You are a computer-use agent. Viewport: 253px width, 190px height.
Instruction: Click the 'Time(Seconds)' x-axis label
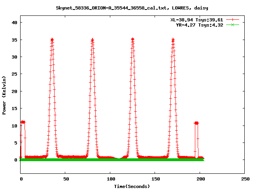132,186
